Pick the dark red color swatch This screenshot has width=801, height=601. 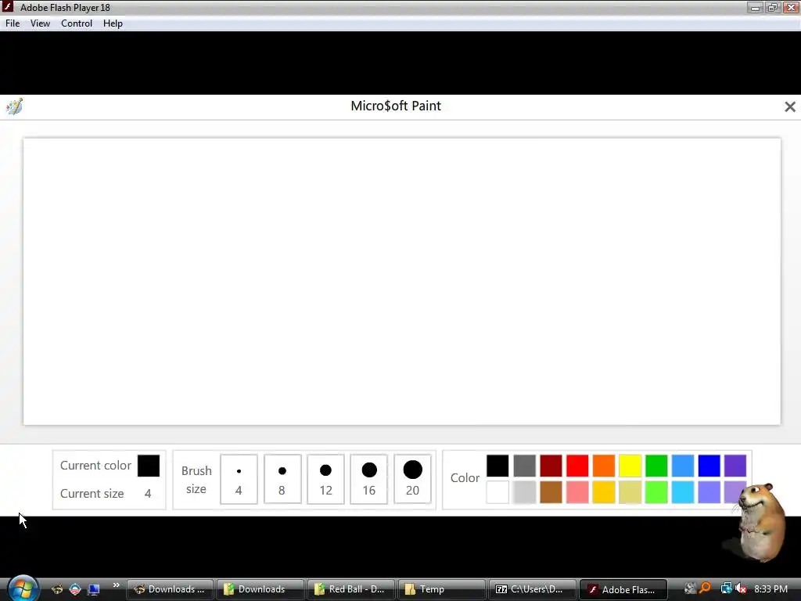[551, 466]
